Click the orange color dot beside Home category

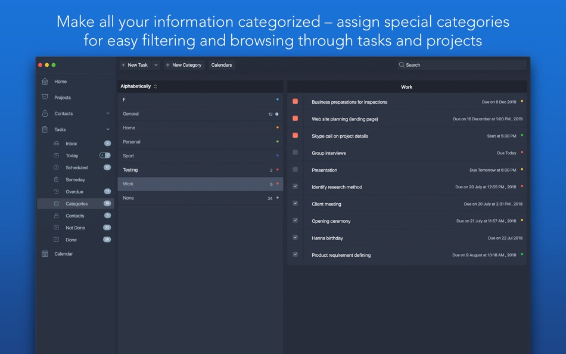277,128
